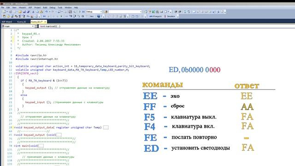This screenshot has width=295, height=166.
Task: Click the Continue play arrow icon
Action: tap(61, 17)
